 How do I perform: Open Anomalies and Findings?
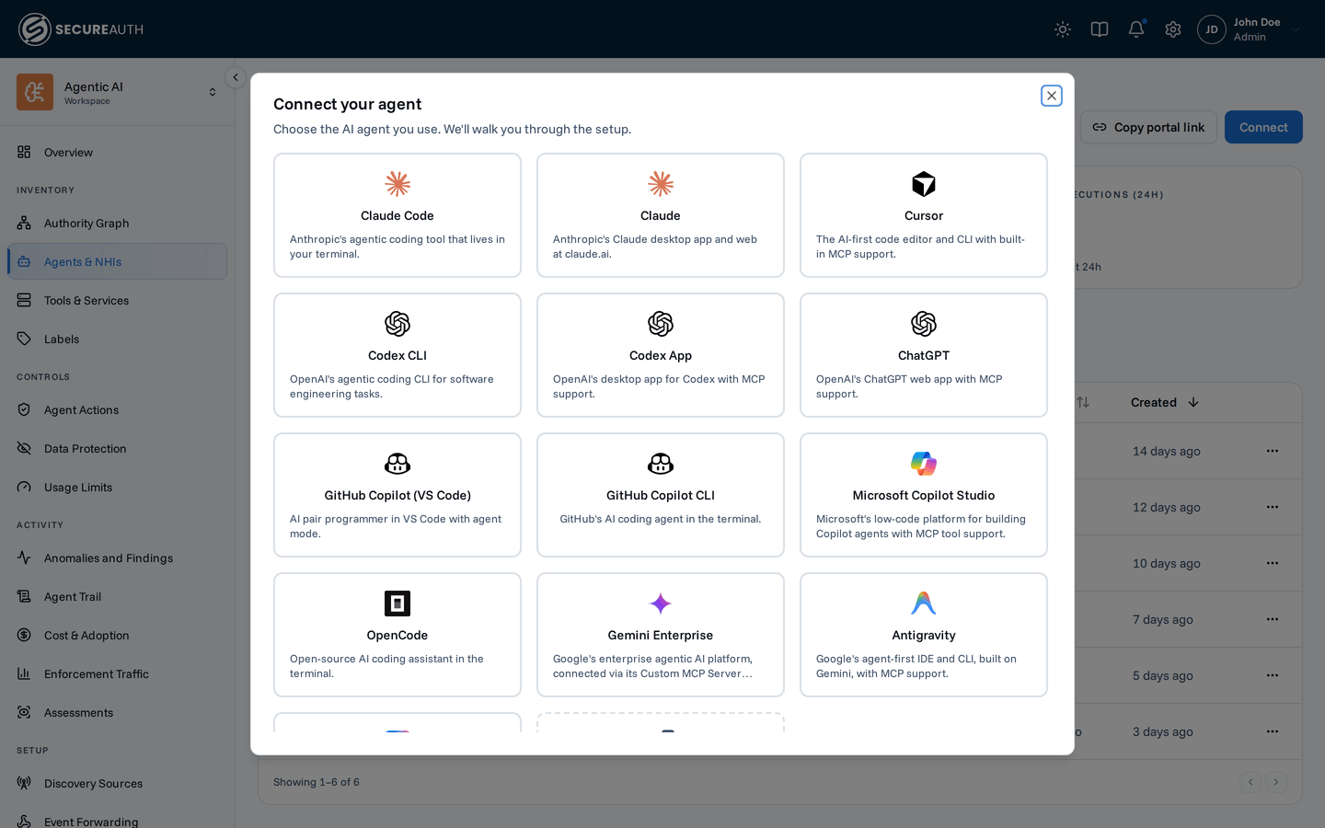pos(117,558)
